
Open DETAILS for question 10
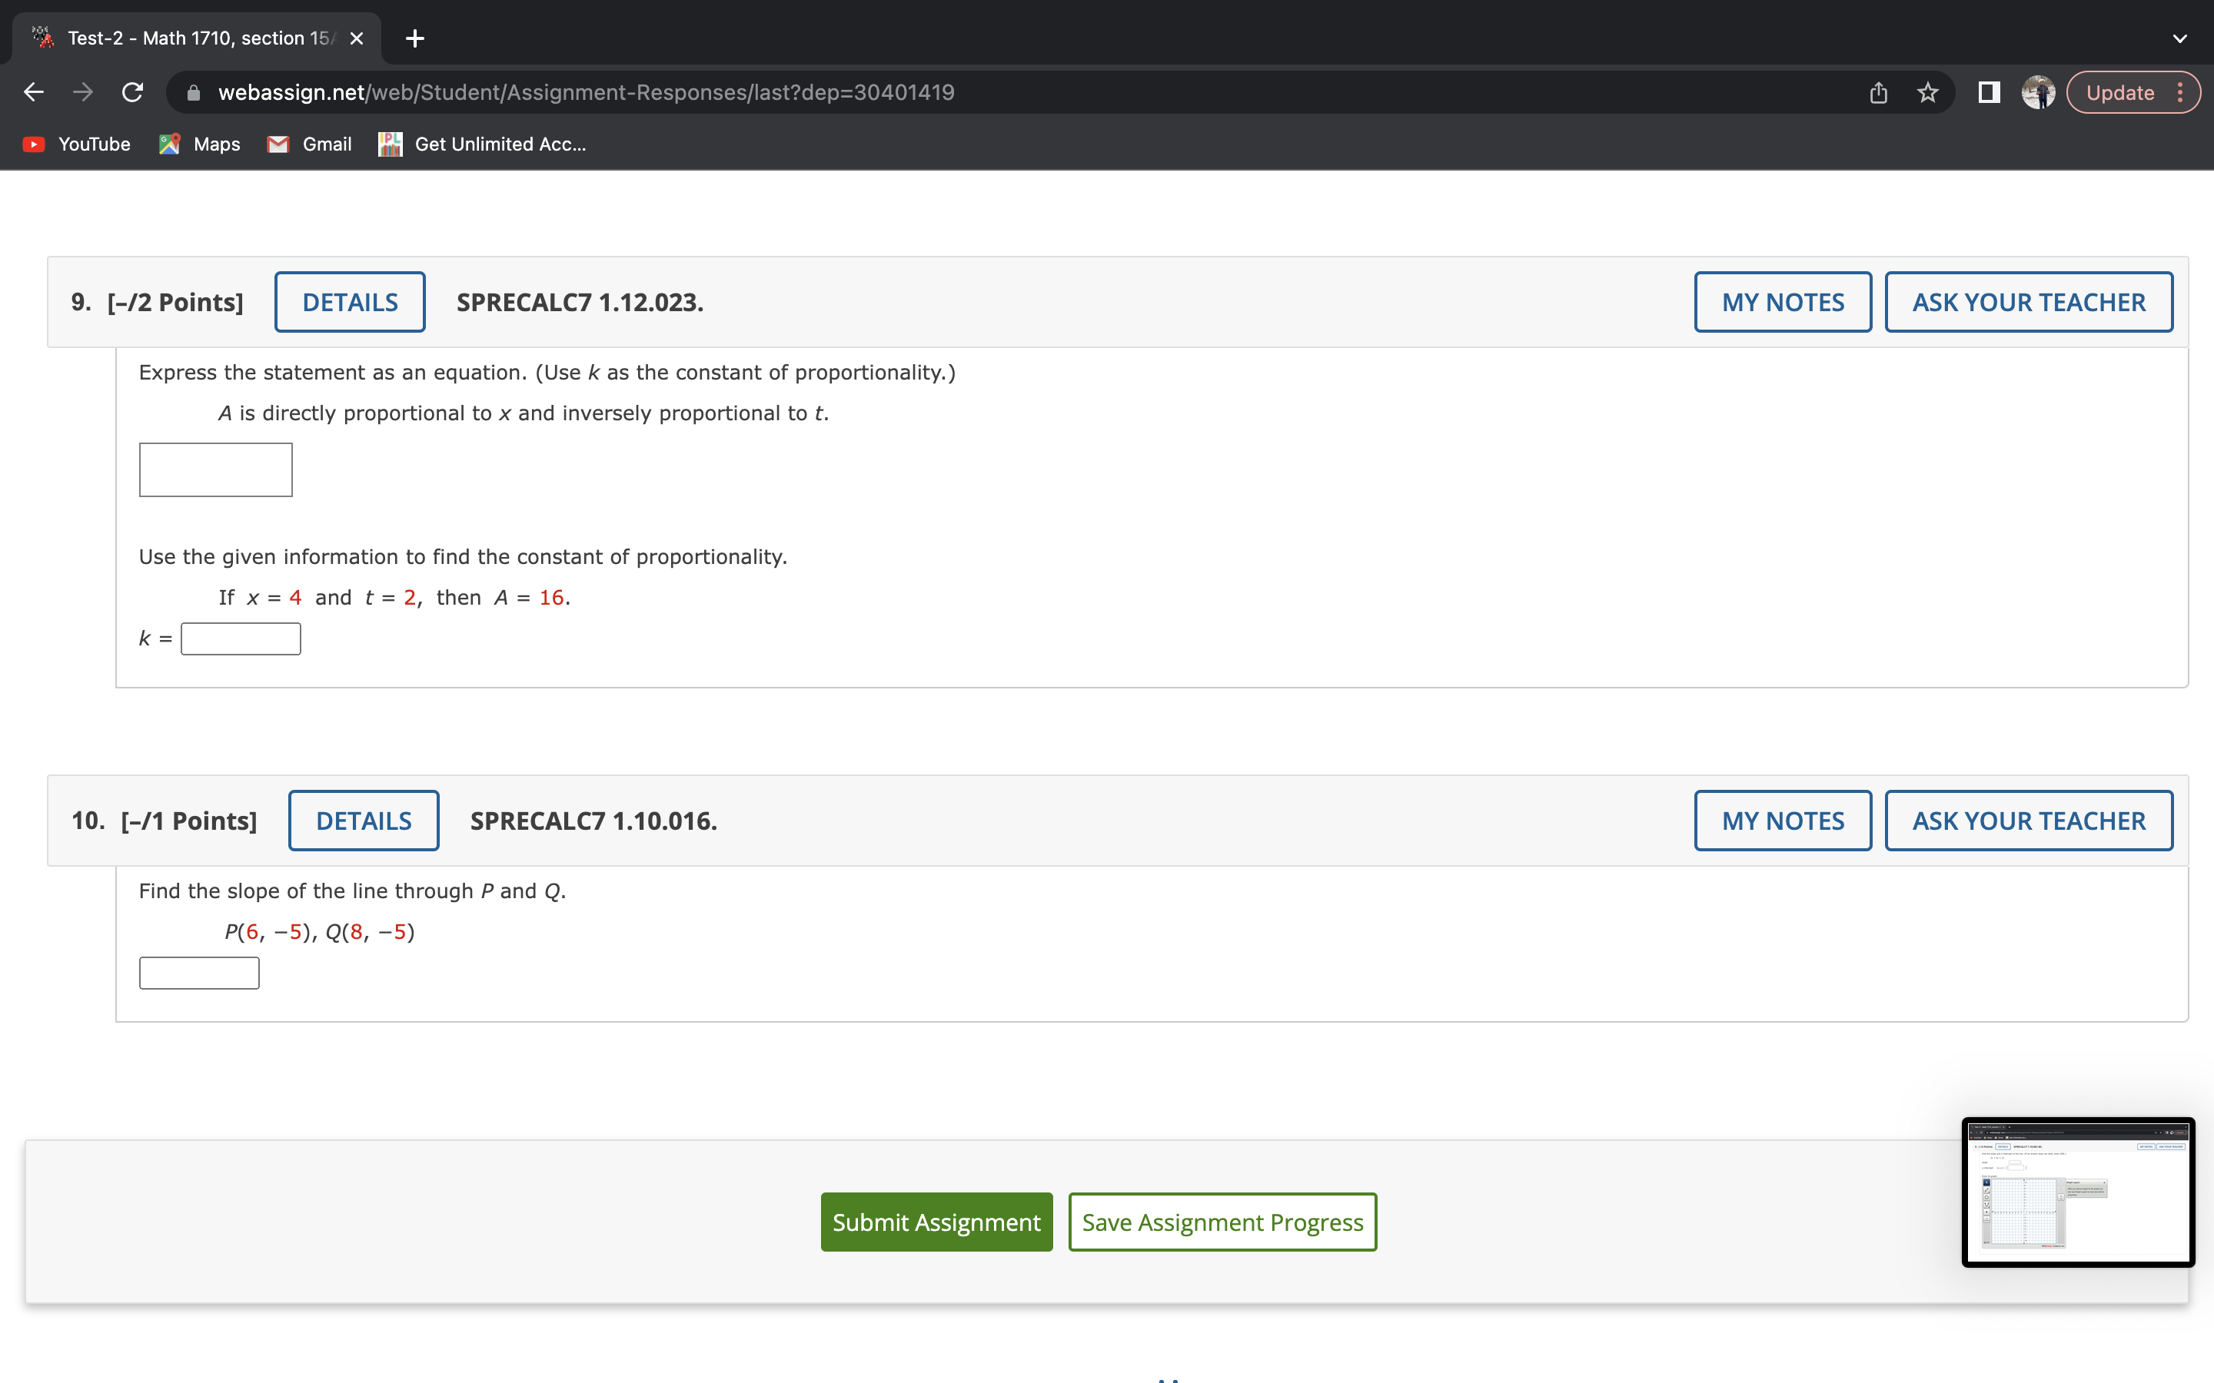click(x=363, y=821)
